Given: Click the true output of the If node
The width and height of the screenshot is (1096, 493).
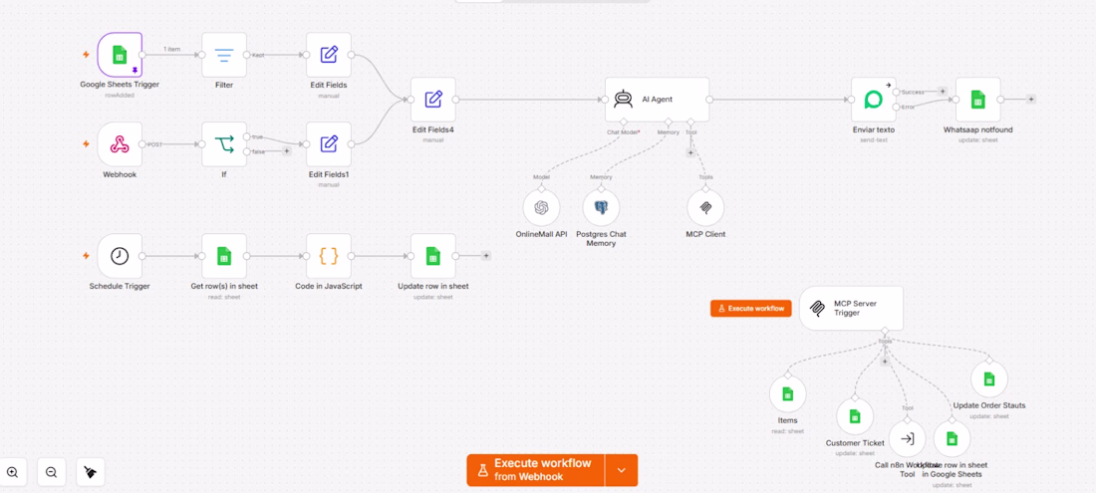Looking at the screenshot, I should coord(247,136).
